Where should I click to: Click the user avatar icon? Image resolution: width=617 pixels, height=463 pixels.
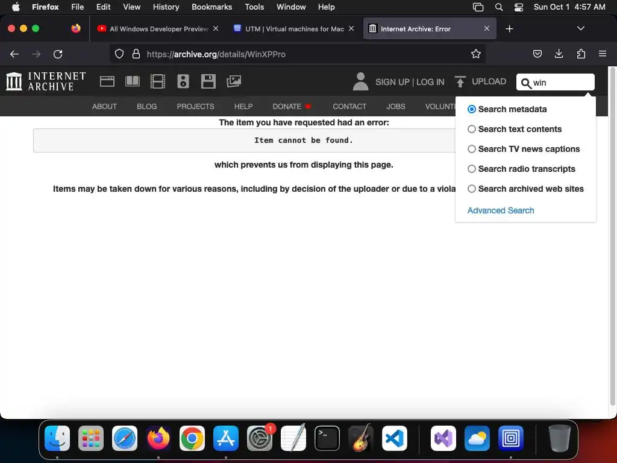(x=360, y=81)
